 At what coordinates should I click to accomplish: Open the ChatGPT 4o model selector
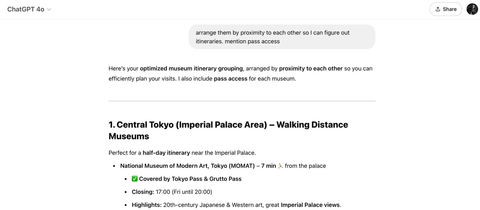[x=26, y=9]
